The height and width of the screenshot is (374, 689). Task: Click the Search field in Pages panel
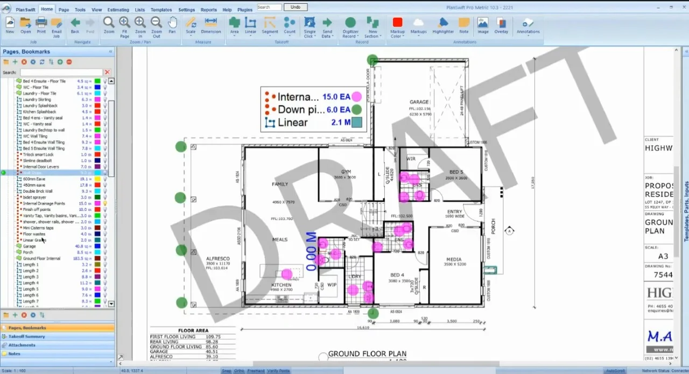point(61,72)
